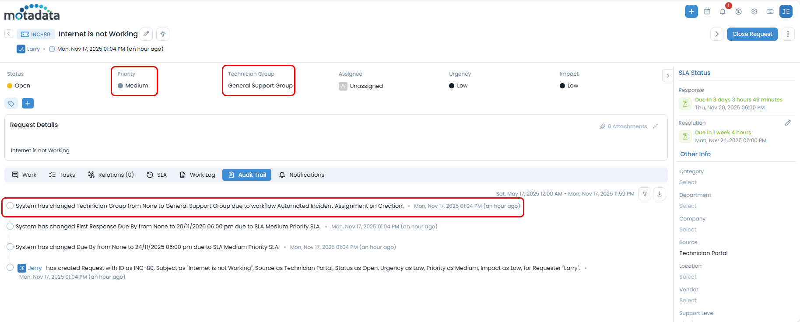Click the blue plus create button in header
This screenshot has height=322, width=800.
coord(691,11)
